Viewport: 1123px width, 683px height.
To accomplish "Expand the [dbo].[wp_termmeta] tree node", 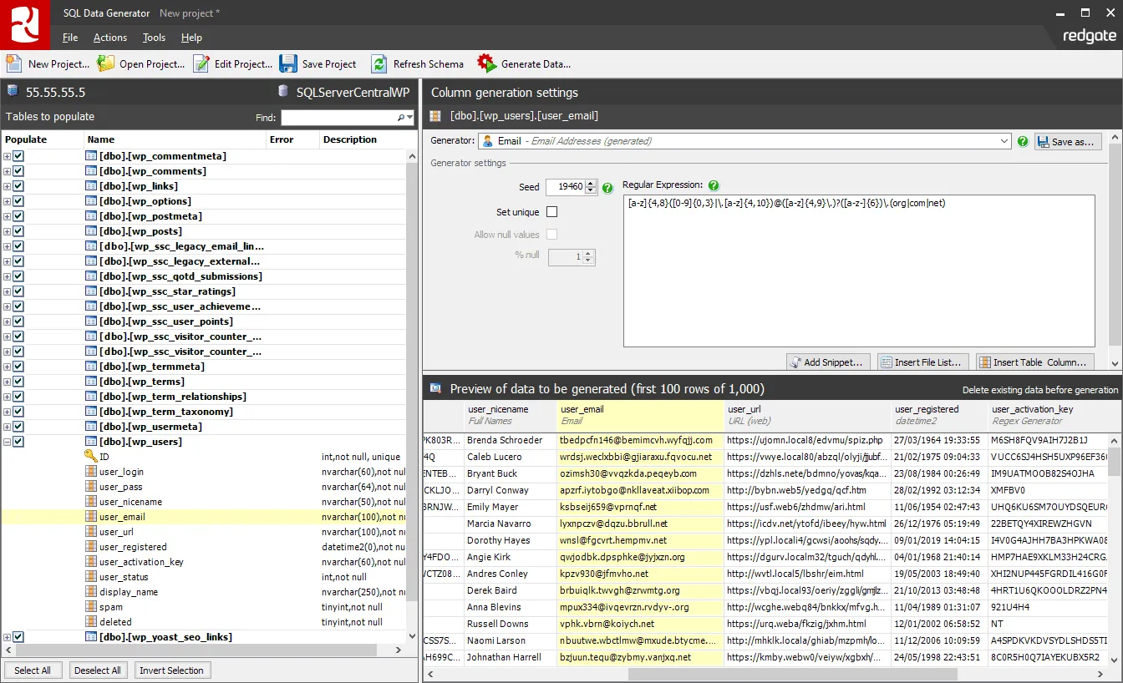I will (8, 367).
